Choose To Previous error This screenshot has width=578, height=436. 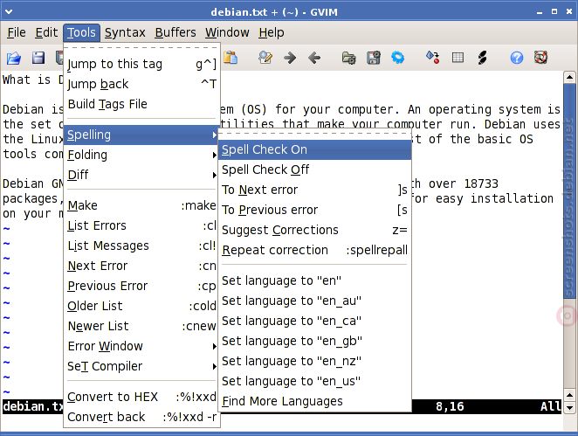click(x=314, y=210)
